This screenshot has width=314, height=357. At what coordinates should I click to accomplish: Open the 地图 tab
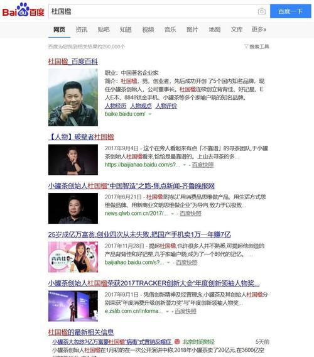pos(215,30)
